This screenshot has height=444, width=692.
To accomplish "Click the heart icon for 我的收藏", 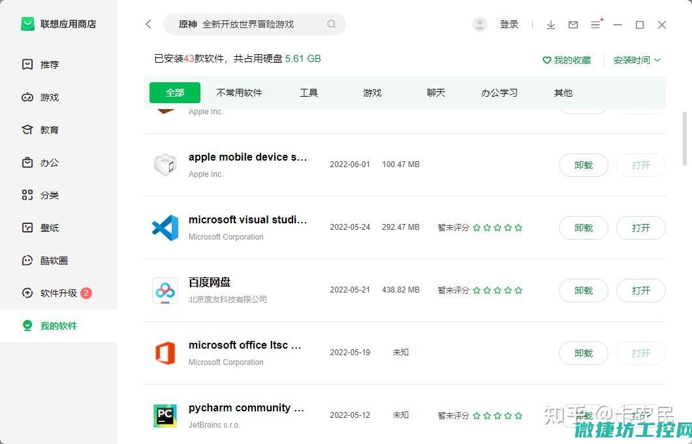I will [x=546, y=60].
